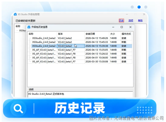Screen dimensions: 166x122
Task: Maximize the 升级包历史信息 dialog
Action: pyautogui.click(x=122, y=27)
